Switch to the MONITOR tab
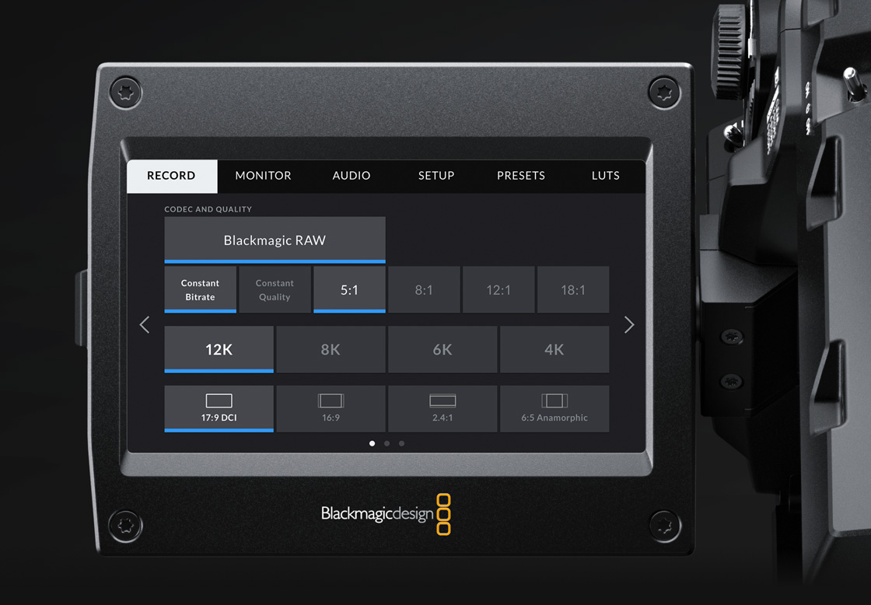 (263, 176)
